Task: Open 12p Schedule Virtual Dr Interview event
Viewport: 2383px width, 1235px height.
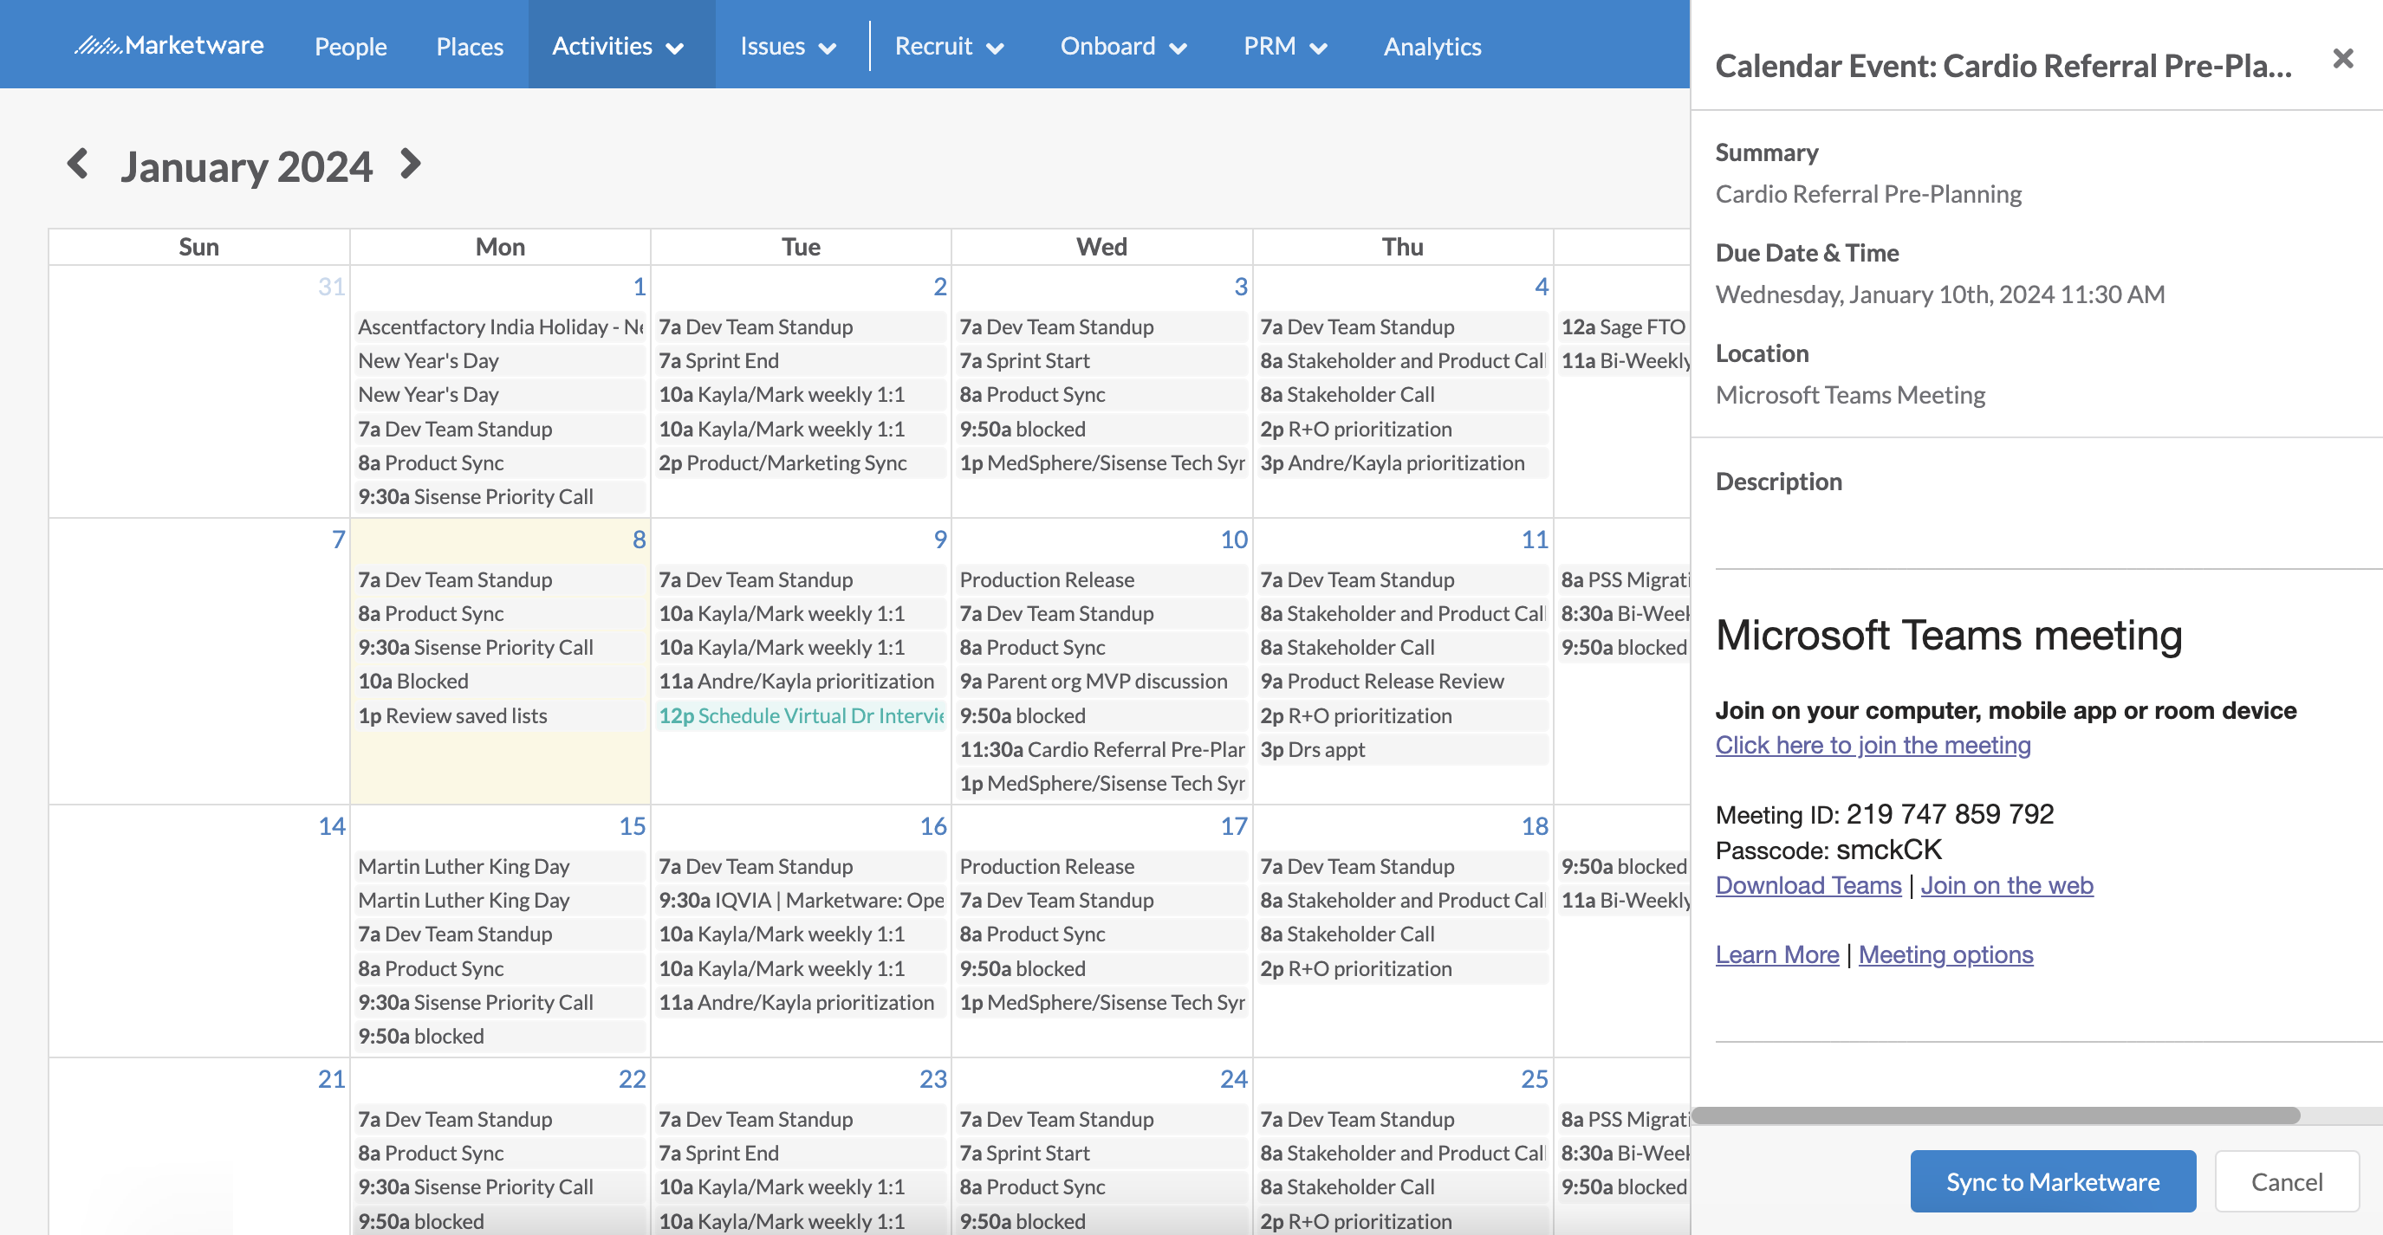Action: click(800, 715)
